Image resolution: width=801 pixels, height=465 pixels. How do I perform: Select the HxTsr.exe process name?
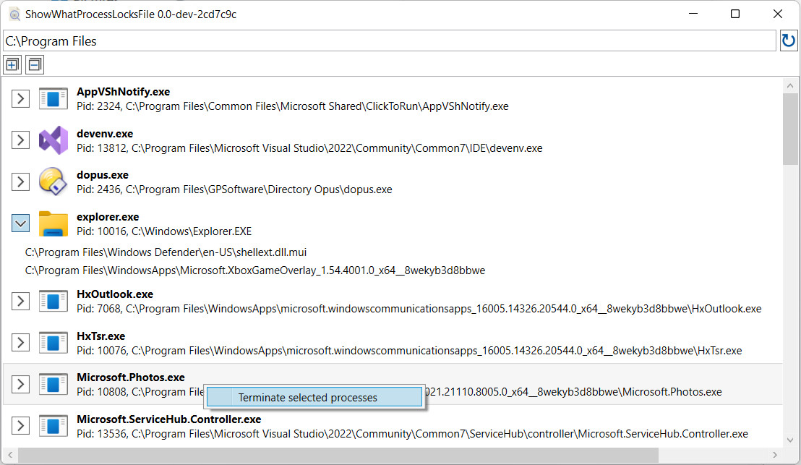[100, 336]
